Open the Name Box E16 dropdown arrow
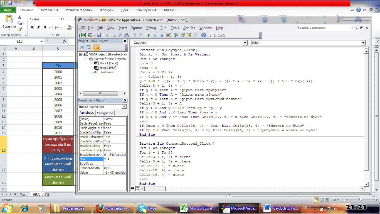The image size is (380, 214). (42, 41)
